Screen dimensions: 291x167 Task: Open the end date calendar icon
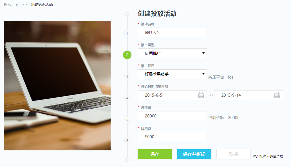click(x=277, y=95)
